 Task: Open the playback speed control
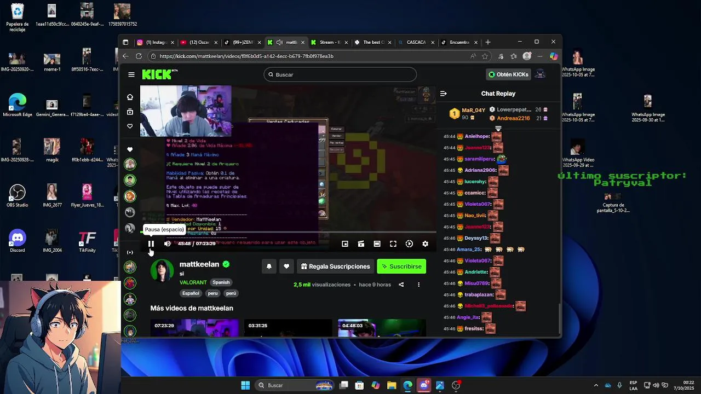pos(409,244)
